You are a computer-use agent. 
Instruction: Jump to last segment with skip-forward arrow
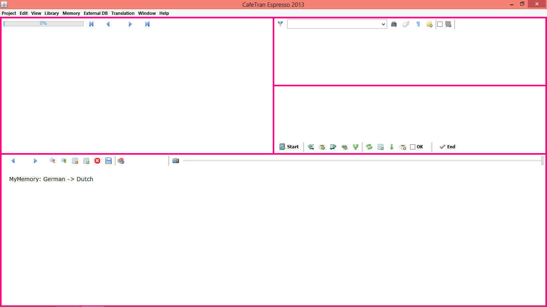147,24
